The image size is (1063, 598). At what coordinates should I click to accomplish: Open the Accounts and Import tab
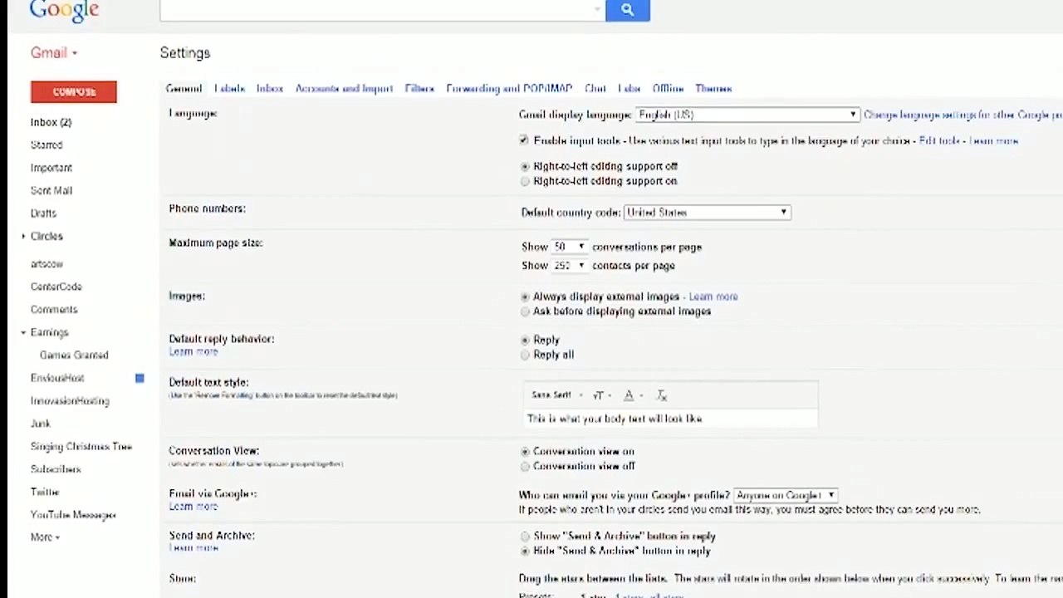click(x=344, y=88)
